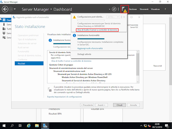Click the wizard info icon beside Installazione funzionalità
The height and width of the screenshot is (129, 172).
coord(50,40)
